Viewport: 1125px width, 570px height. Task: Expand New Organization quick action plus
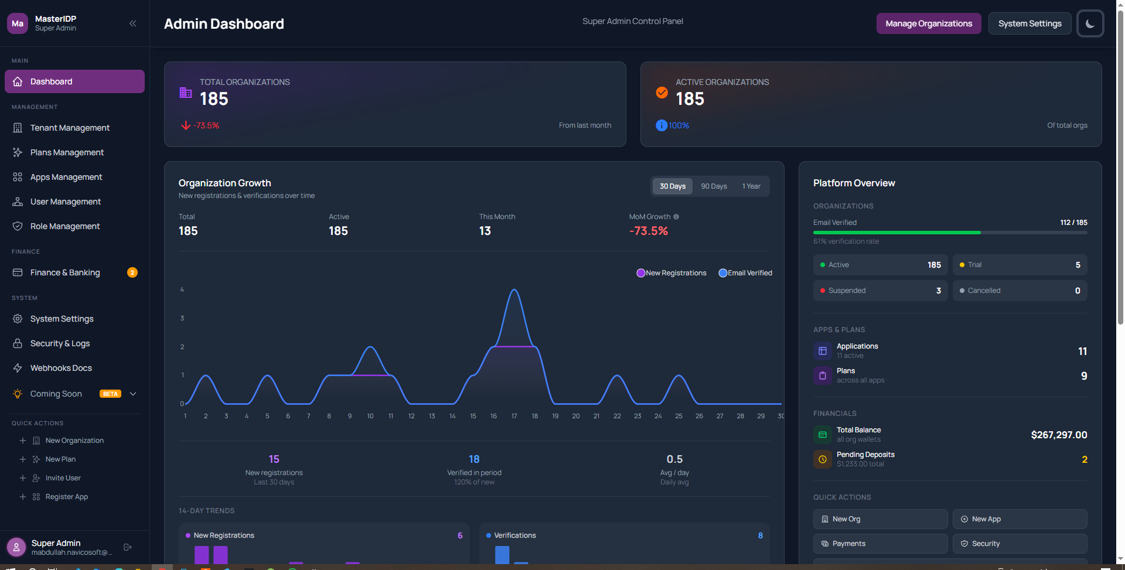pos(23,441)
